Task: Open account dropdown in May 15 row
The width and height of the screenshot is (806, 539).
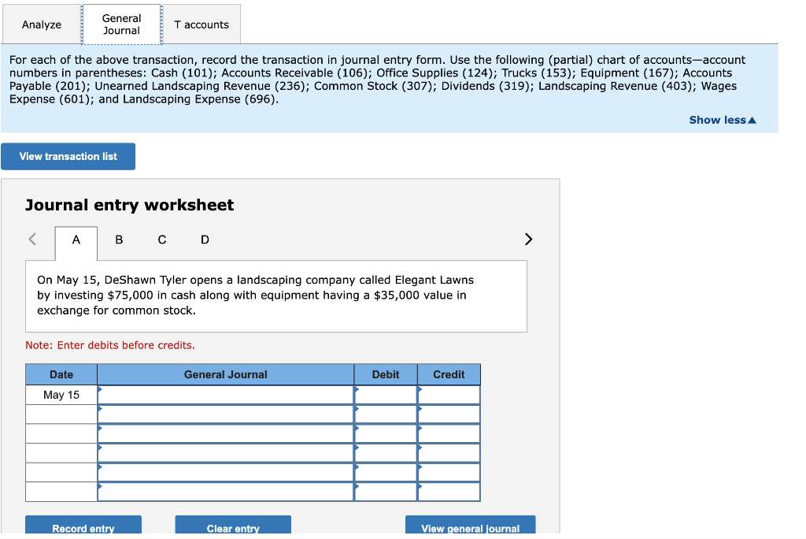Action: pyautogui.click(x=226, y=395)
